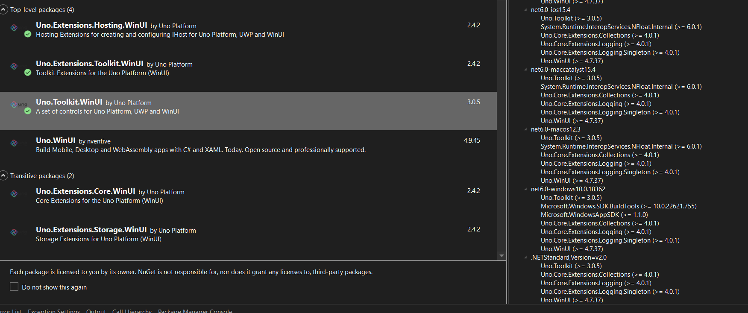Image resolution: width=748 pixels, height=313 pixels.
Task: Click the installed checkmark on Uno.Toolkit.WinUI
Action: 27,111
